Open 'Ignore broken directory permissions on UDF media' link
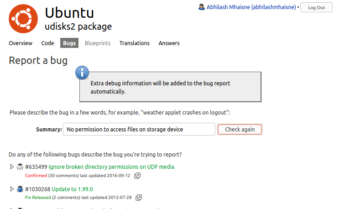The image size is (340, 209). [111, 167]
